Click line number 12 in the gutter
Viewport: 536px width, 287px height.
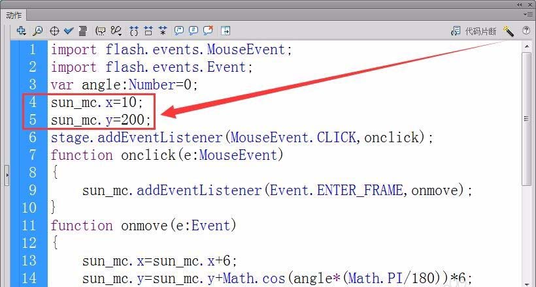click(29, 243)
